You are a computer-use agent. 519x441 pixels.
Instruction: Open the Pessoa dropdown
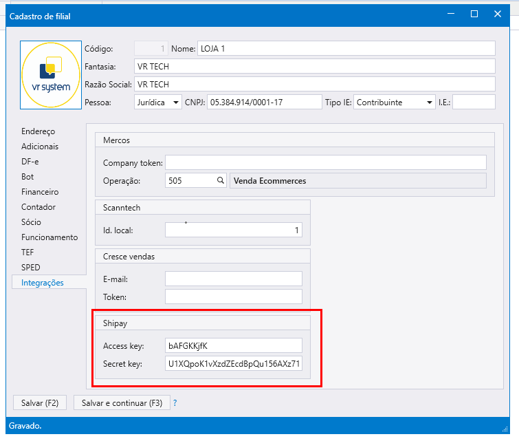tap(157, 103)
